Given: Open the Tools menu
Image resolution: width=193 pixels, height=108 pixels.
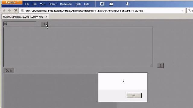Looking at the screenshot, I should pyautogui.click(x=78, y=4).
